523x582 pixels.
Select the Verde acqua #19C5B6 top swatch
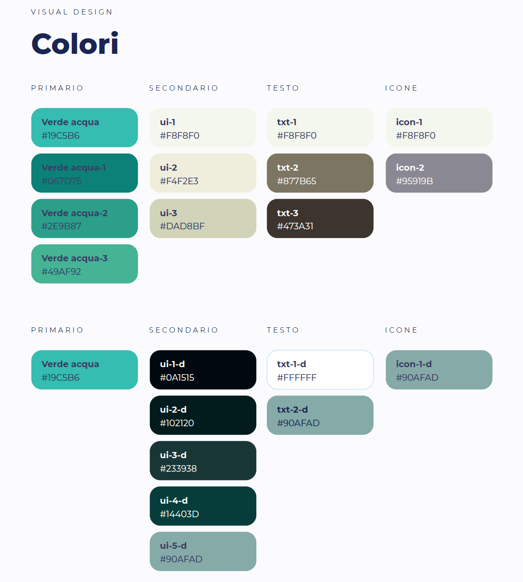click(x=84, y=128)
